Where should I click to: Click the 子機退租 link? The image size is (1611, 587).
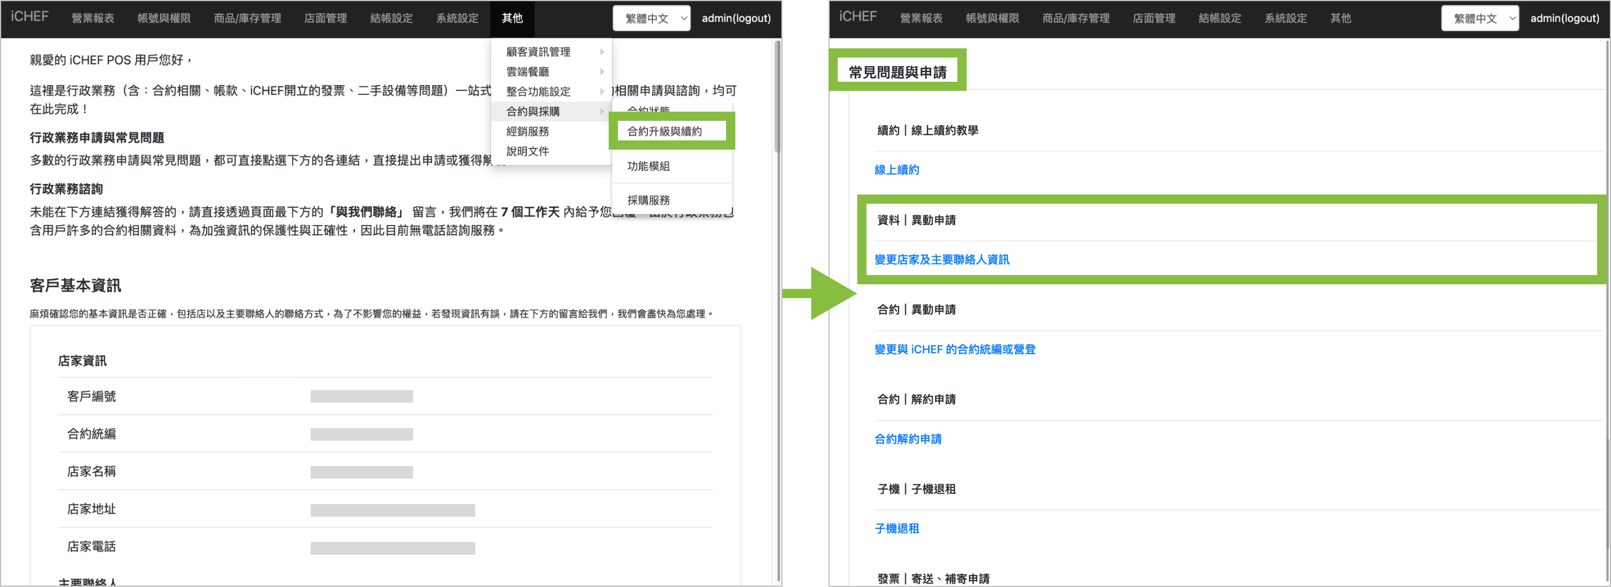(896, 529)
